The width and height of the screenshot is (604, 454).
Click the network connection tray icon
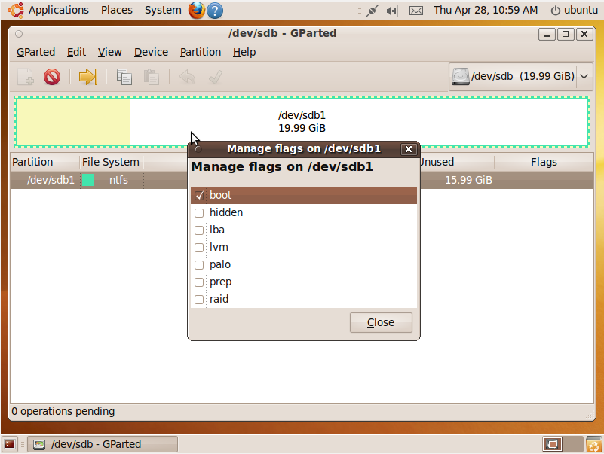pyautogui.click(x=372, y=11)
